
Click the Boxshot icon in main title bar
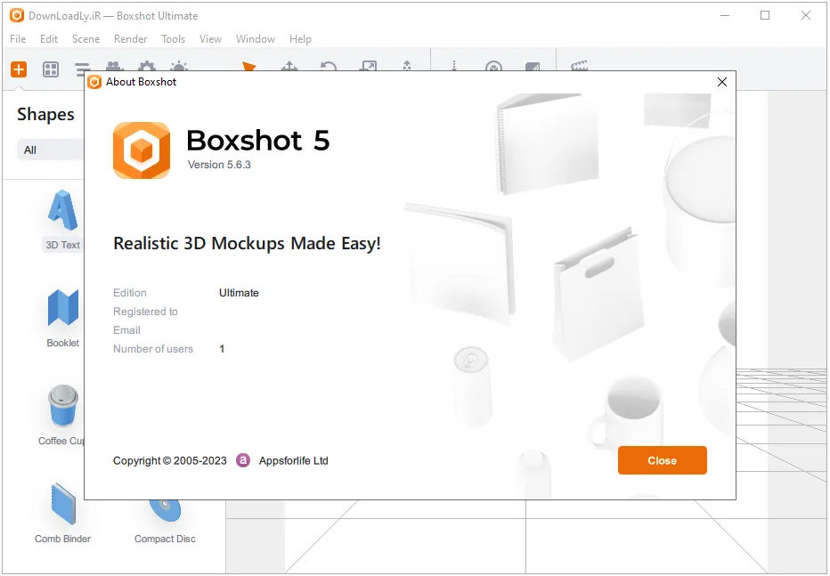pos(17,15)
